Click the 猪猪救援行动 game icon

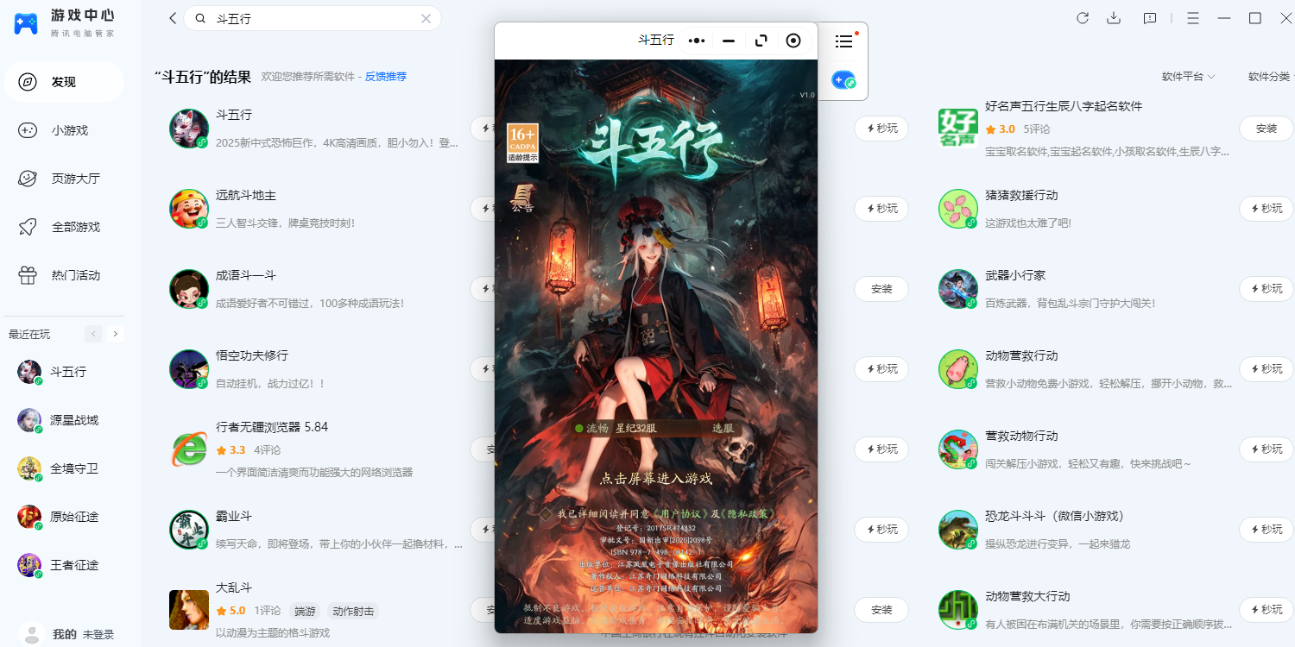pos(958,209)
